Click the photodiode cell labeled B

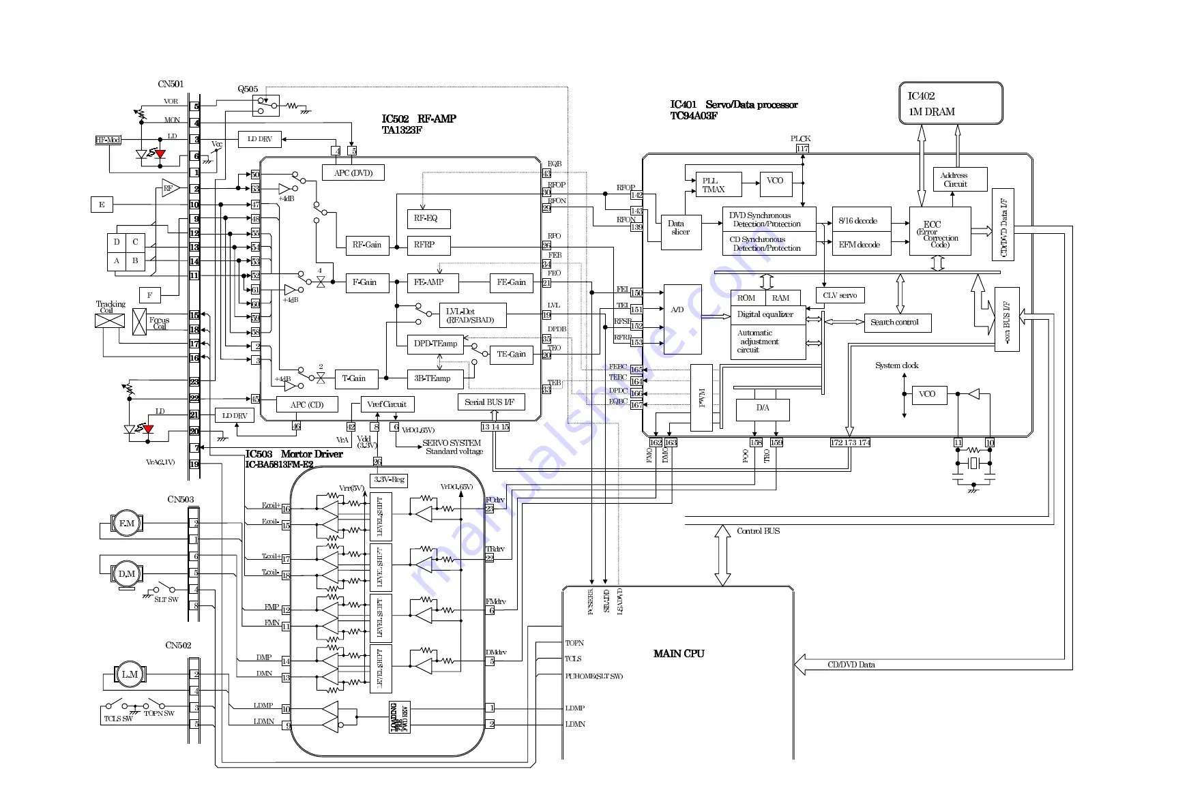(135, 261)
